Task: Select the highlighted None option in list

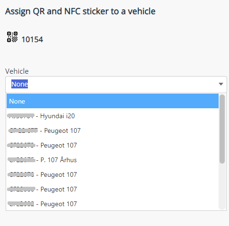Action: pyautogui.click(x=112, y=101)
